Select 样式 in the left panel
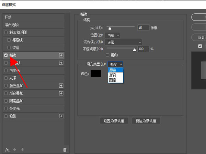The height and width of the screenshot is (154, 206). point(34,17)
